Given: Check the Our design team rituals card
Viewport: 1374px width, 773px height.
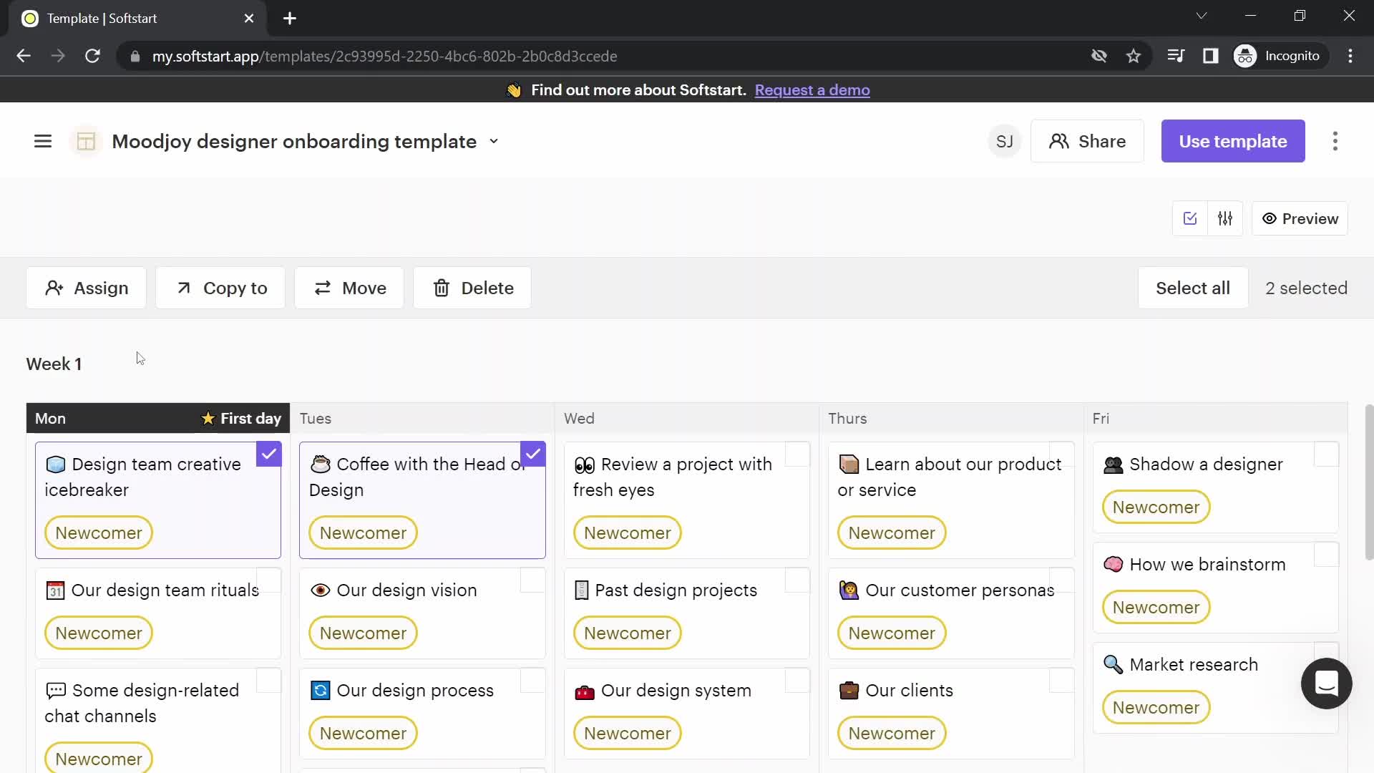Looking at the screenshot, I should coord(269,580).
